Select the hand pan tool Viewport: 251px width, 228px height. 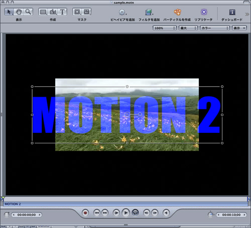19,12
